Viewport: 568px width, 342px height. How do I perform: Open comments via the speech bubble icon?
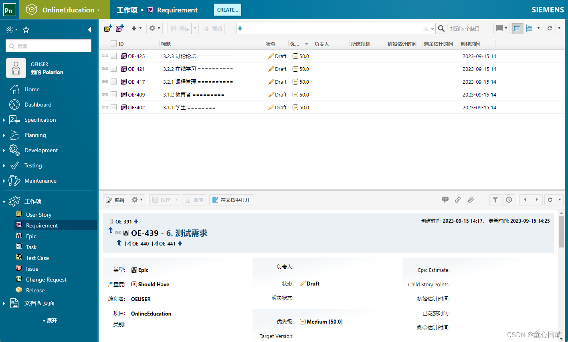tap(445, 199)
